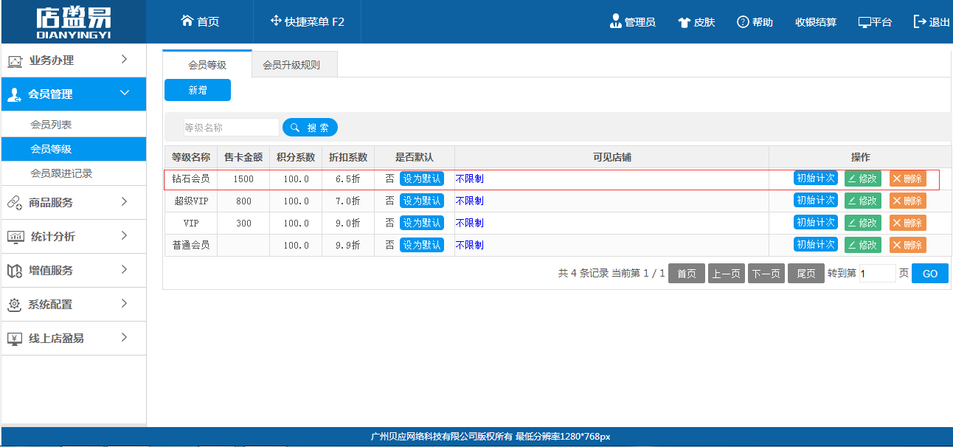Click the 店盈易 DIANYINGYI logo
This screenshot has height=447, width=953.
[73, 22]
